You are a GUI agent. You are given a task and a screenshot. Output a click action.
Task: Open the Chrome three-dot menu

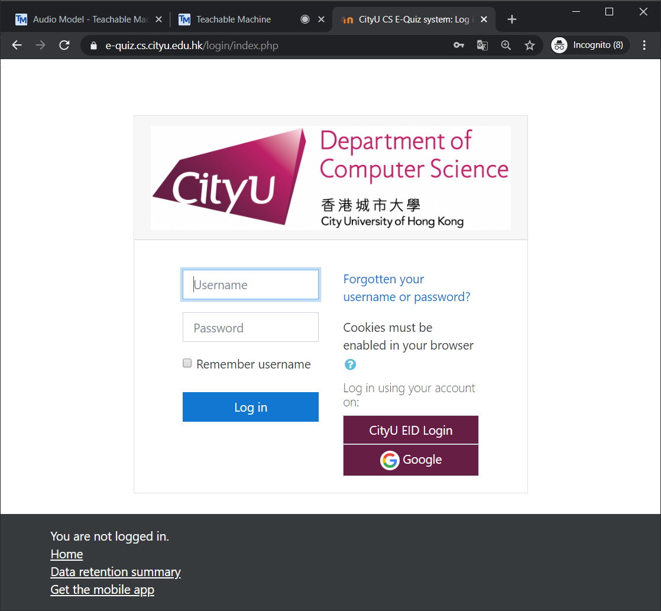point(644,45)
